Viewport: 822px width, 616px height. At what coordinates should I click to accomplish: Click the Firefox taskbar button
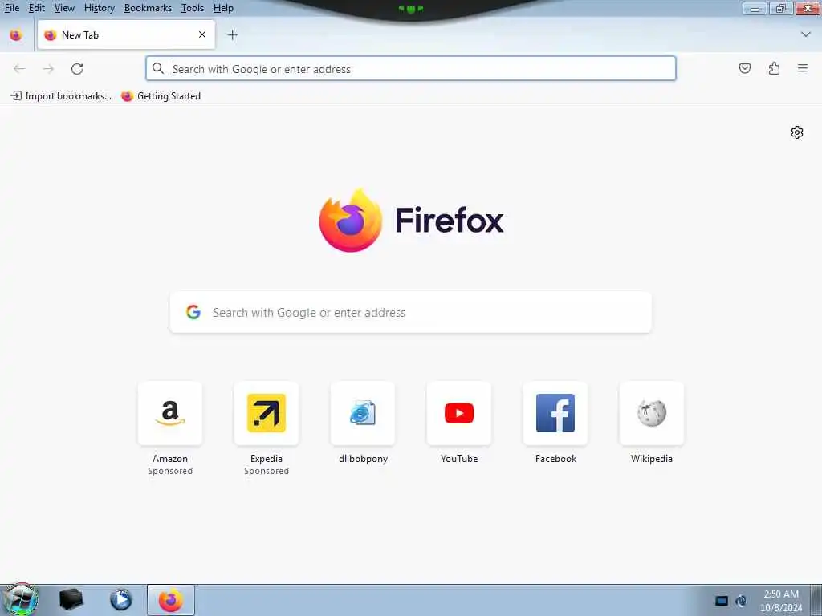(171, 600)
